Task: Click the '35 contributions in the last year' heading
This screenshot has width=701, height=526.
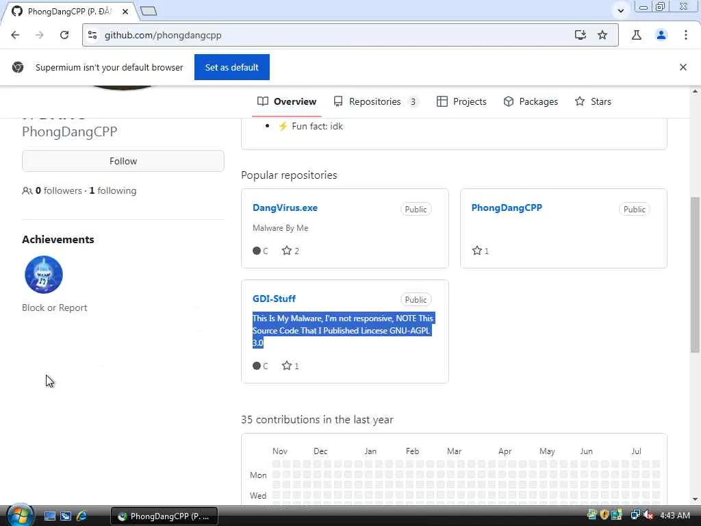Action: (317, 420)
